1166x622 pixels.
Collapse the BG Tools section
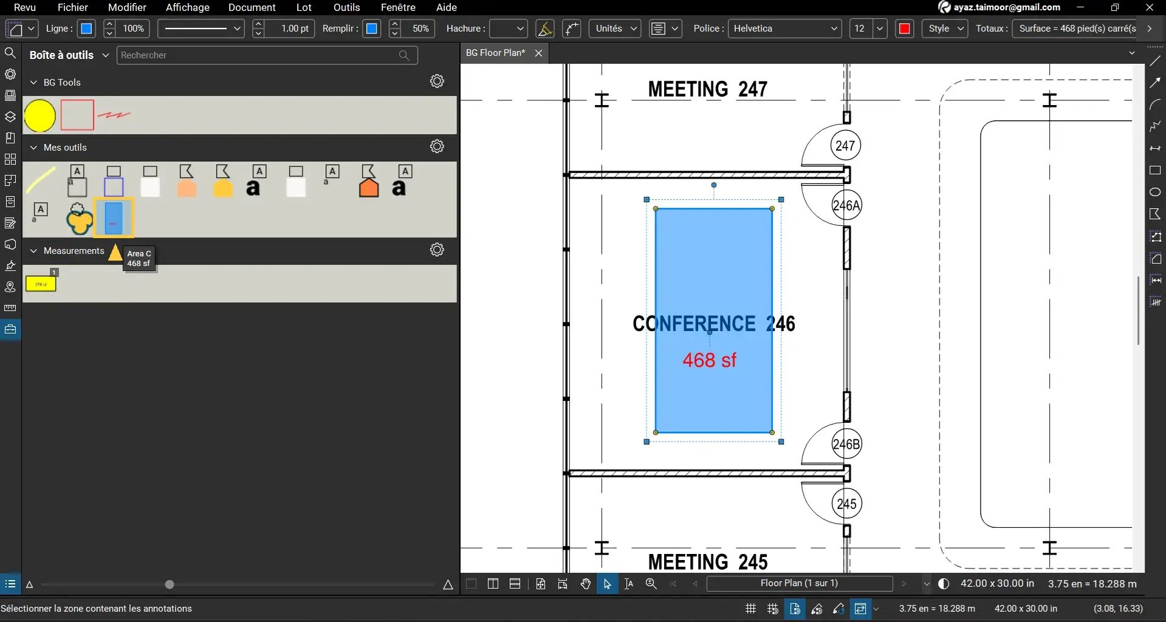35,82
